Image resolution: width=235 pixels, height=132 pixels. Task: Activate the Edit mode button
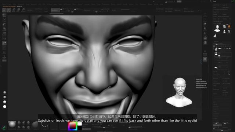pyautogui.click(x=4, y=10)
